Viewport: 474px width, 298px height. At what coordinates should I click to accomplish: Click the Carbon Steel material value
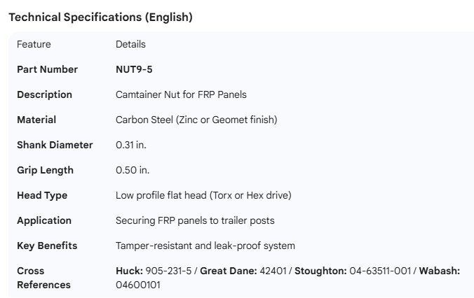click(196, 120)
